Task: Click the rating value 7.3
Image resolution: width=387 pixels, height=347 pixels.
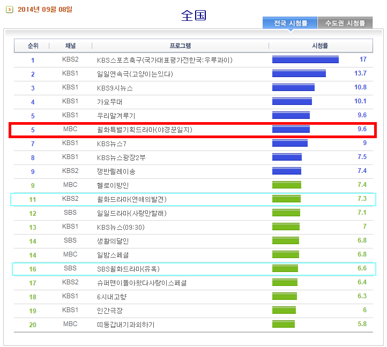Action: coord(362,199)
